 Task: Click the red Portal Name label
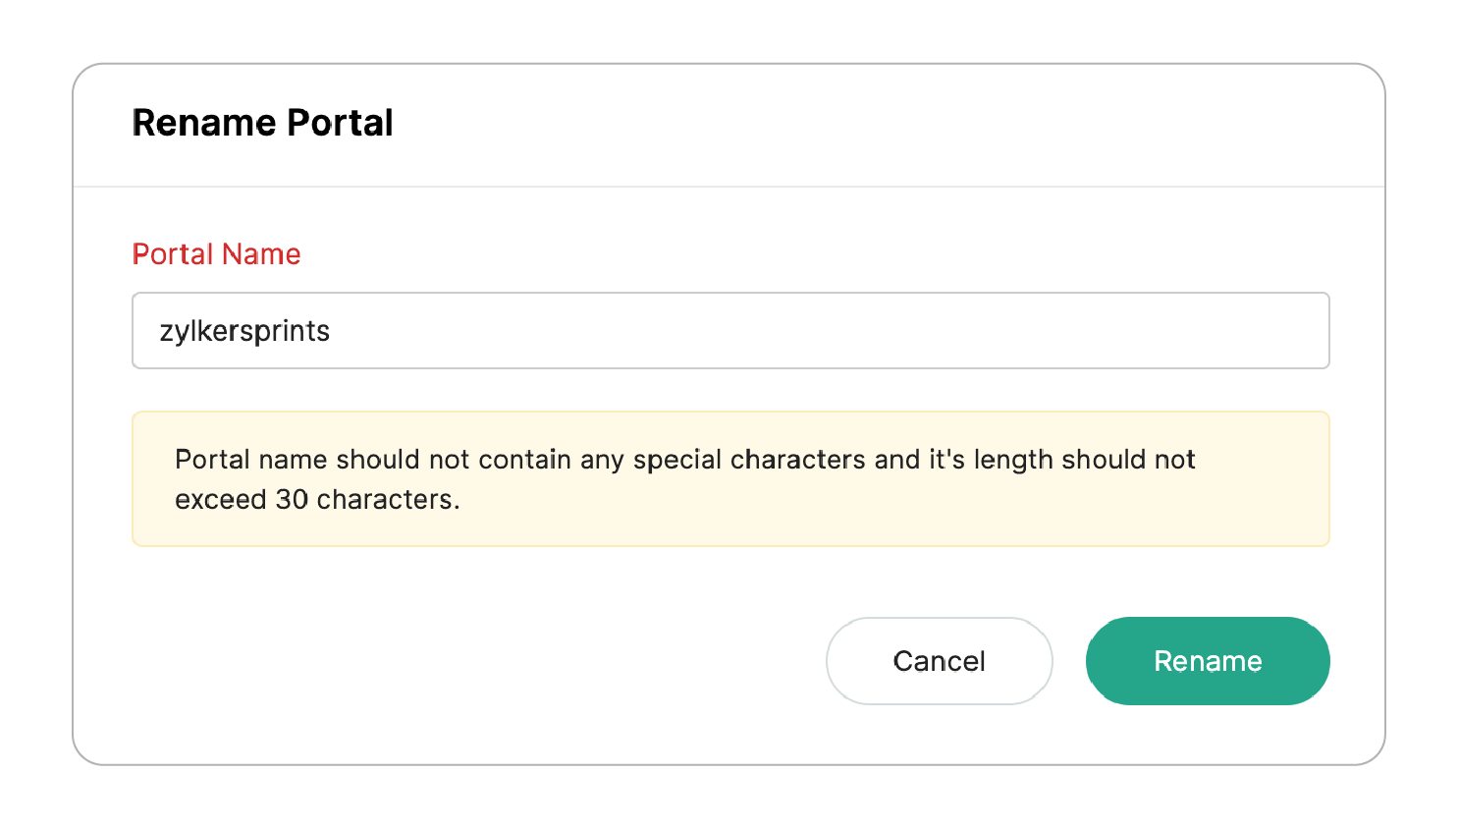click(x=216, y=254)
